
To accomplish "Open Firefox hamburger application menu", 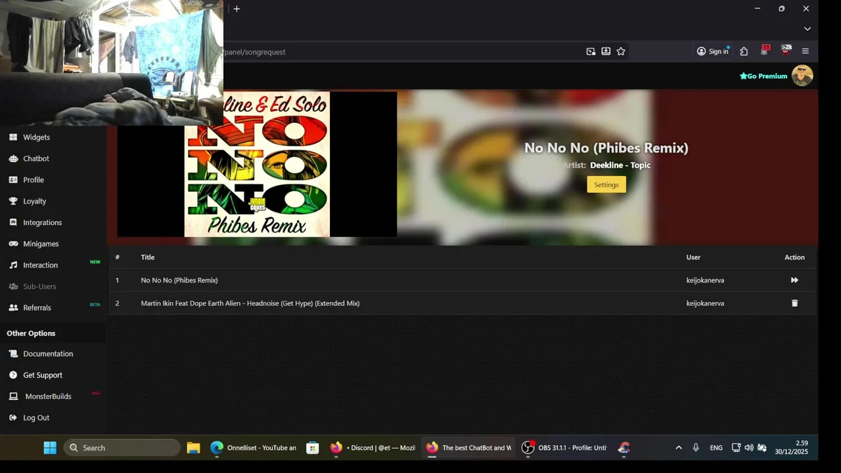I will pos(806,51).
